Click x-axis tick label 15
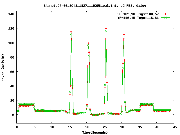Screen dimensions: 180x135 pos(70,127)
